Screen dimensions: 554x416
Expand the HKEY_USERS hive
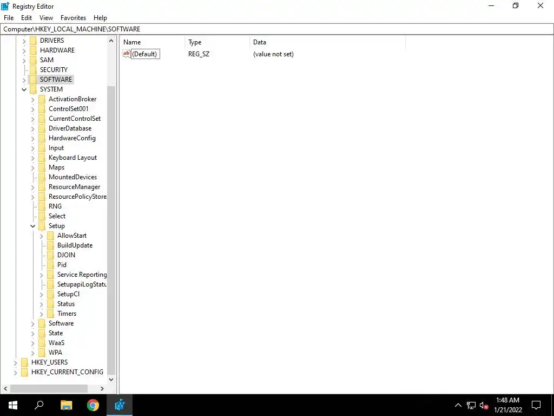15,362
